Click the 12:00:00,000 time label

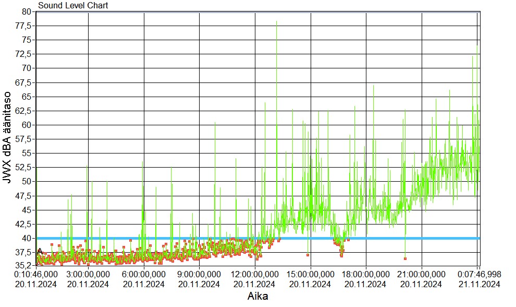coord(255,274)
